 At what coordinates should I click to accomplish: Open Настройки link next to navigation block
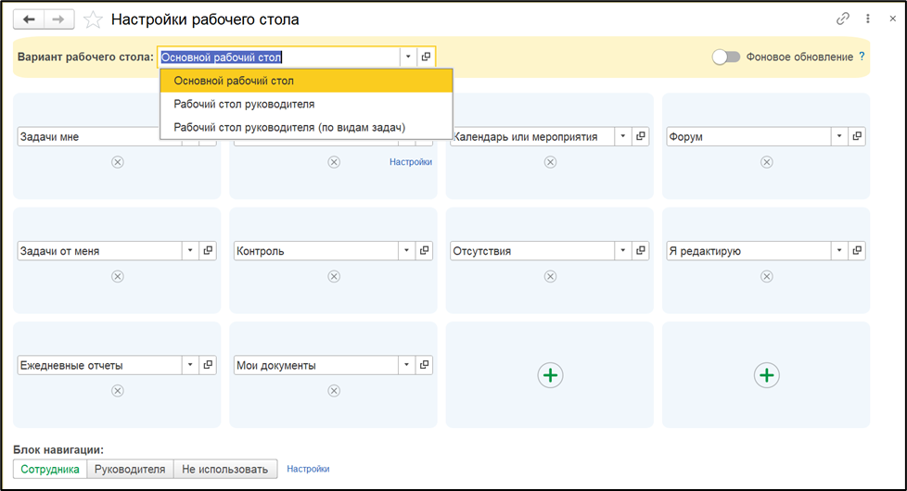(308, 469)
